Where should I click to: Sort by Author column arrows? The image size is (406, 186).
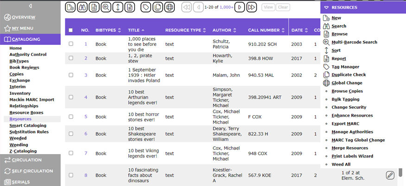235,30
